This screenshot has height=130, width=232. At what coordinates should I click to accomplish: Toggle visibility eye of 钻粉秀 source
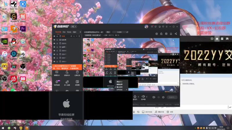(54, 40)
